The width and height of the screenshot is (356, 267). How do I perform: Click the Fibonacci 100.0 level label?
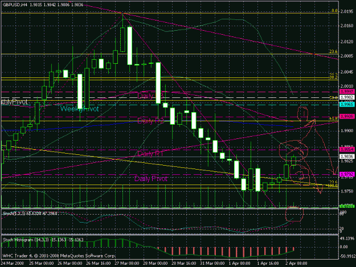coord(333,186)
